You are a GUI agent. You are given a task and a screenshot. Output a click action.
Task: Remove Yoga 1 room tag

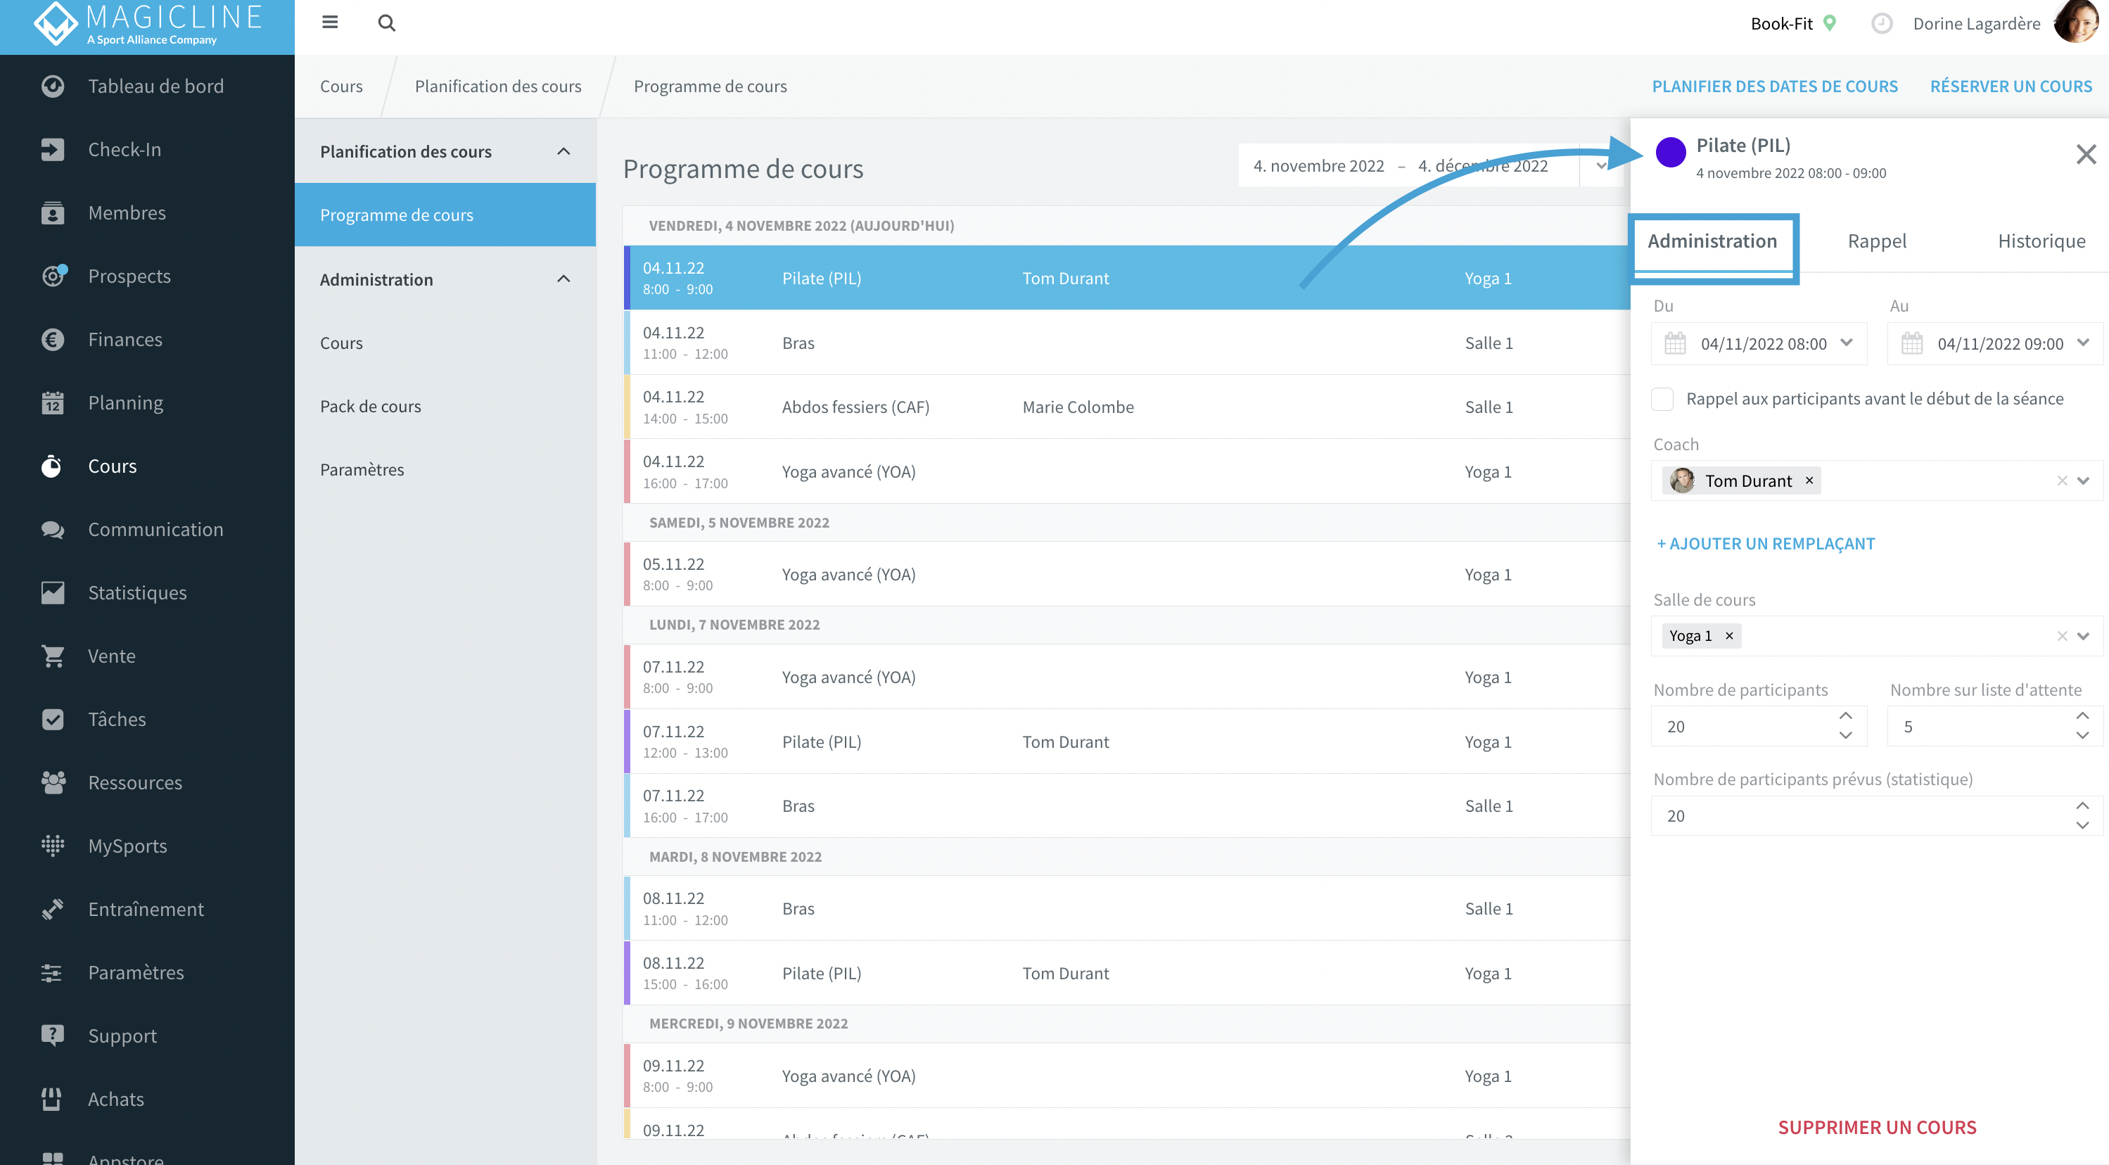click(1729, 636)
